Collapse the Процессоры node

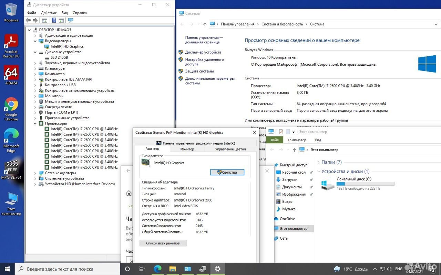[x=35, y=123]
